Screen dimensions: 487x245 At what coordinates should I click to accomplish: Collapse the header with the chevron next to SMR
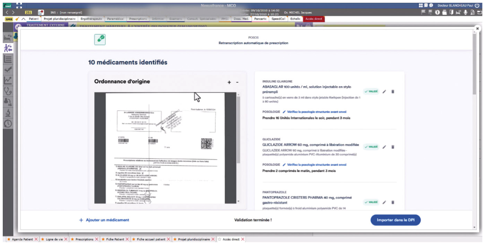[x=23, y=19]
